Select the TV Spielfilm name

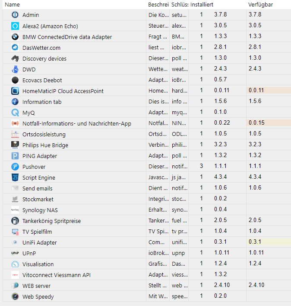(37, 232)
